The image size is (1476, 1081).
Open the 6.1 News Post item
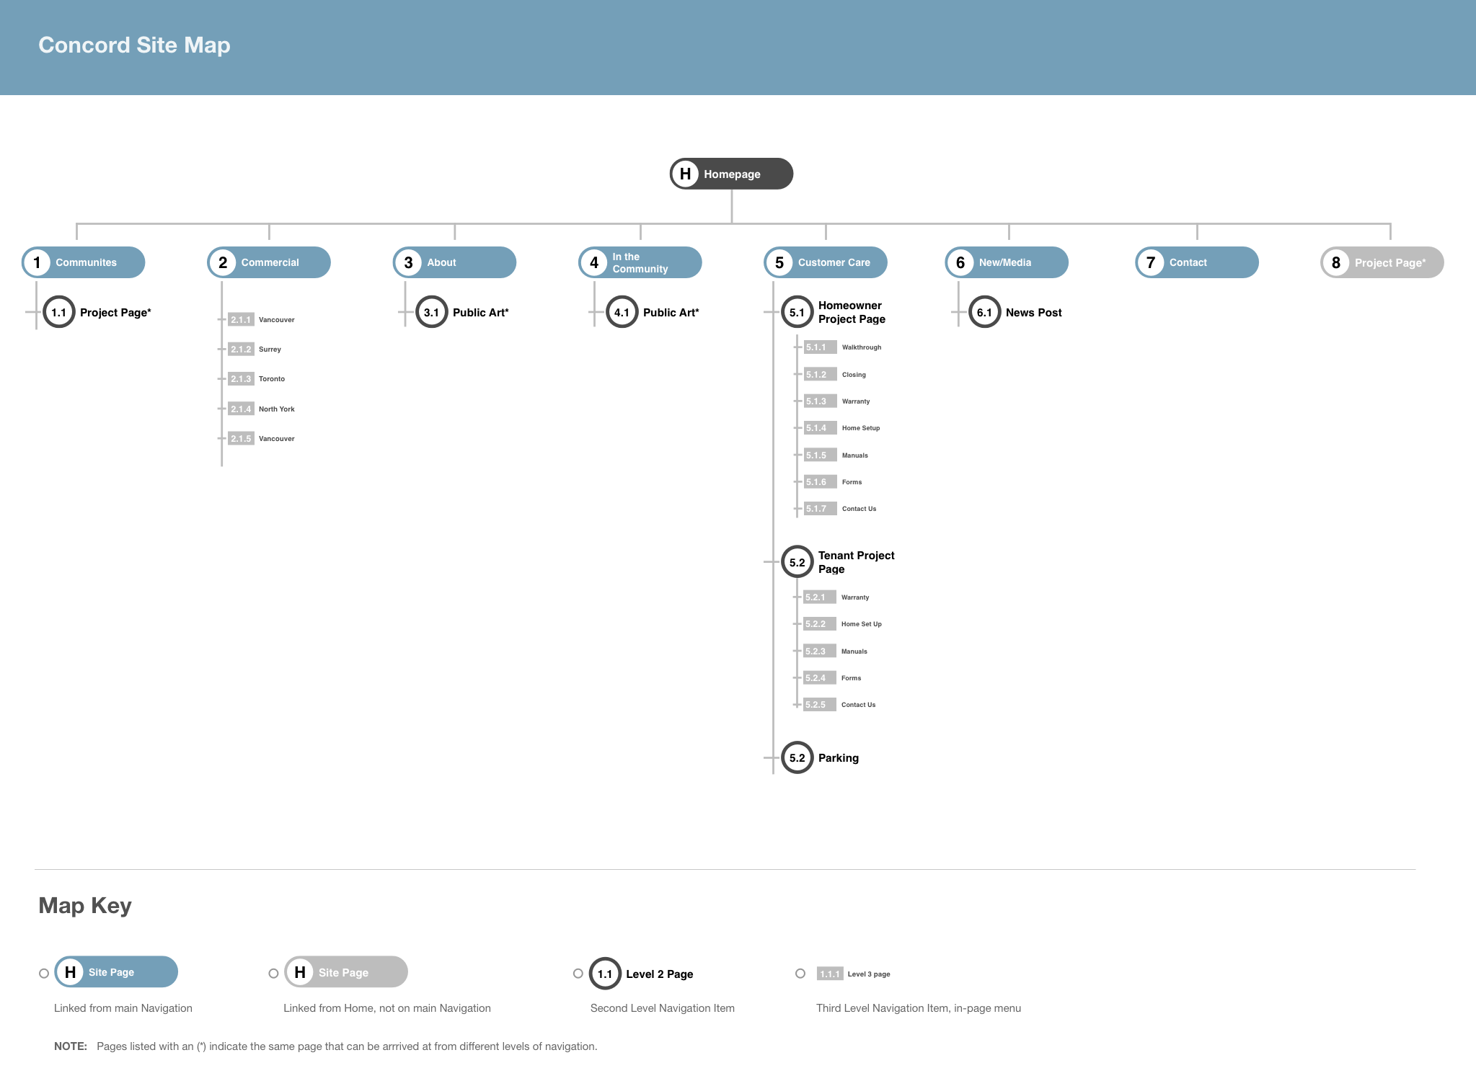pos(1016,312)
